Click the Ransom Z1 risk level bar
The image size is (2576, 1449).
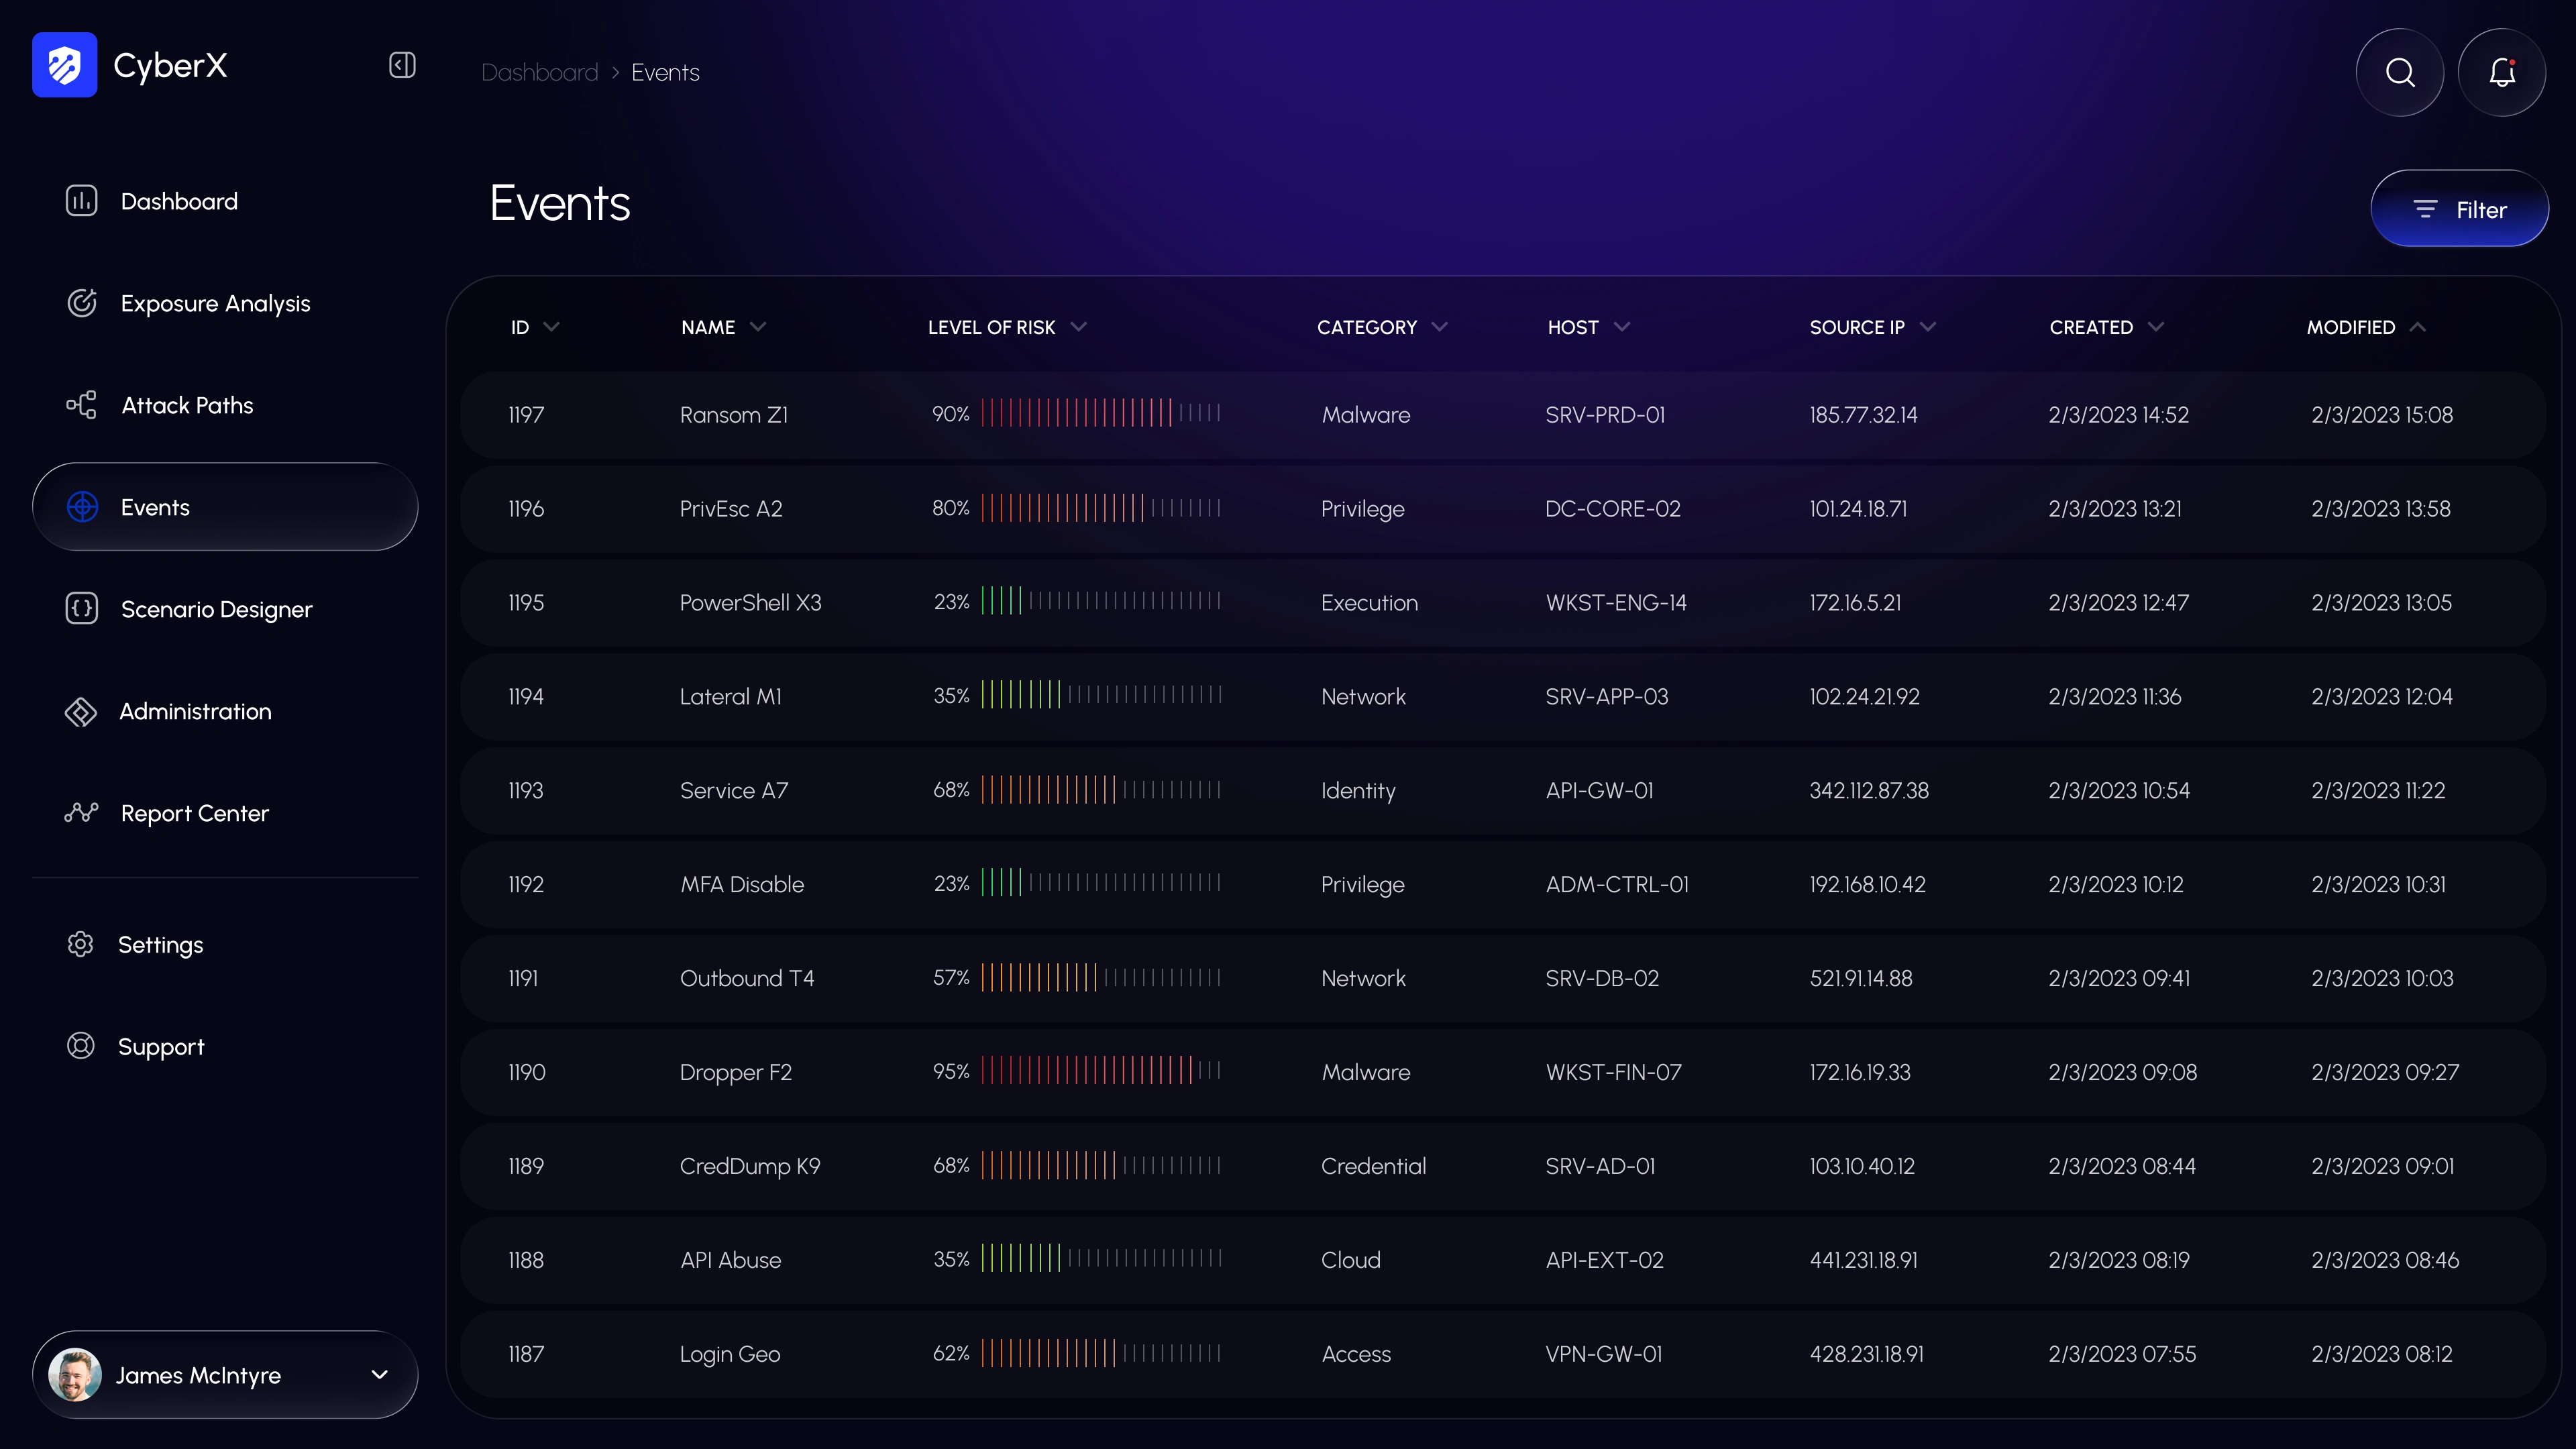tap(1100, 414)
